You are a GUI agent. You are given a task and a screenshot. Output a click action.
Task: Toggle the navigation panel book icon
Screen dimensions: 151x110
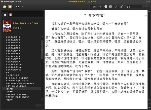pyautogui.click(x=110, y=7)
